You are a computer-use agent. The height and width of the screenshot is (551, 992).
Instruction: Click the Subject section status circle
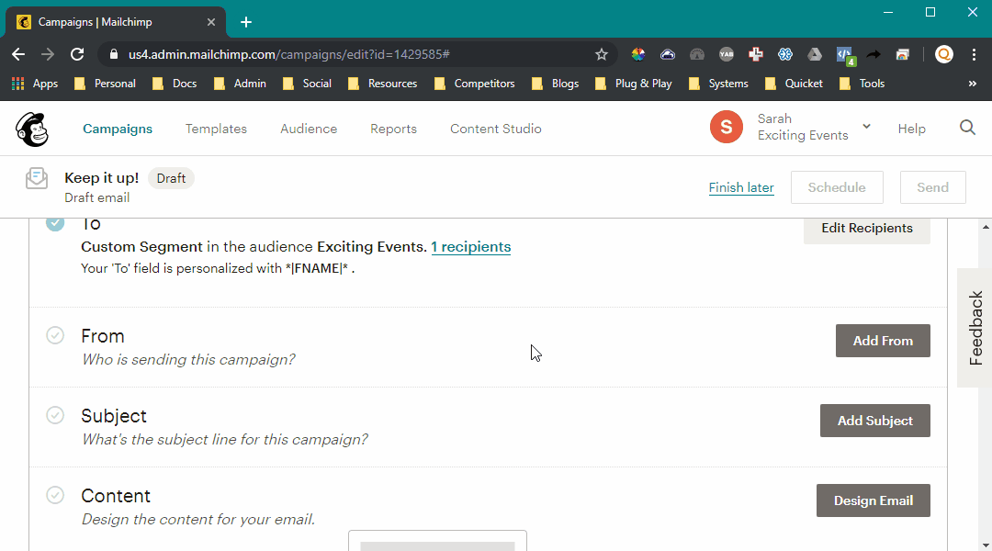pos(55,415)
